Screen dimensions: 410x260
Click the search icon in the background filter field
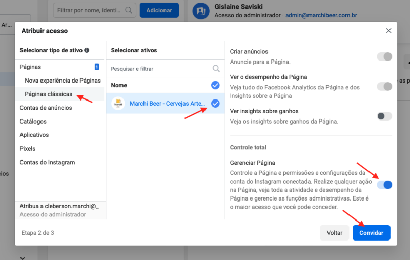tap(129, 10)
